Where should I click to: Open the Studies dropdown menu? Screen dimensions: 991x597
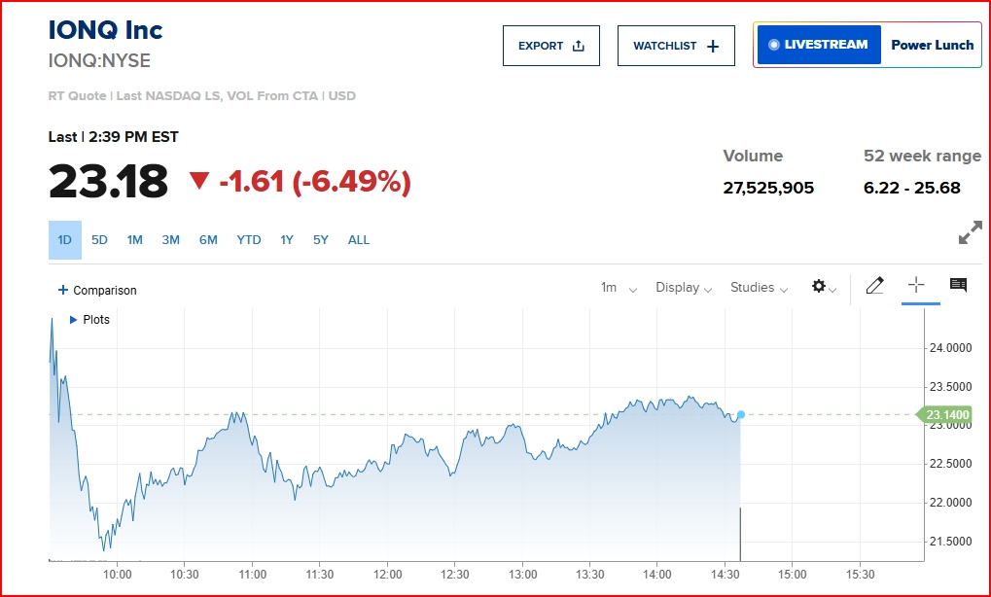click(x=759, y=288)
